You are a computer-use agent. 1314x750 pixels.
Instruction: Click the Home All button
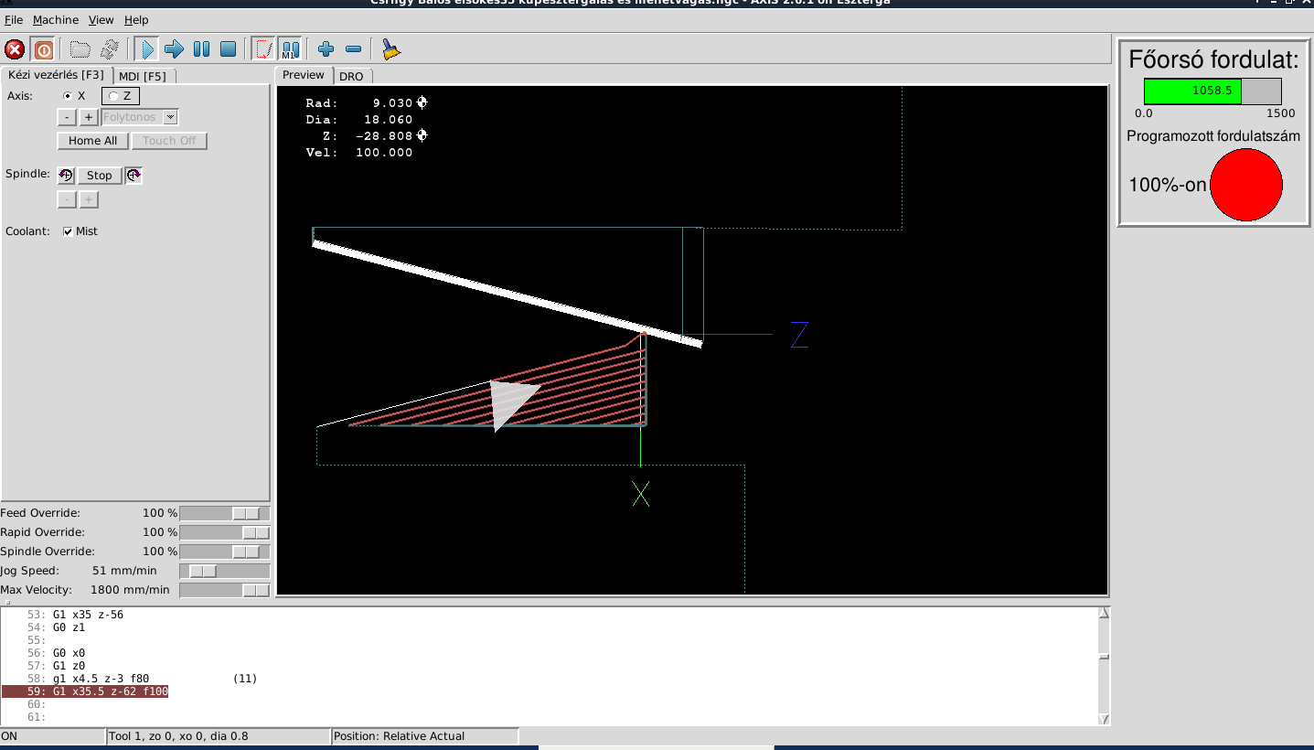[92, 141]
